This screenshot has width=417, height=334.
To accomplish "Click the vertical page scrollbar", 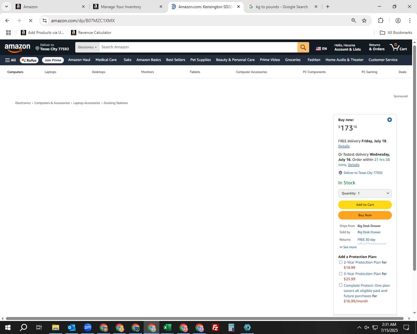I will tap(414, 158).
